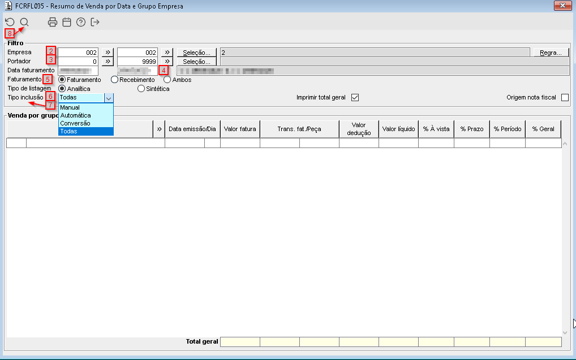
Task: Click the Trans. fat./Peça column header
Action: (x=299, y=129)
